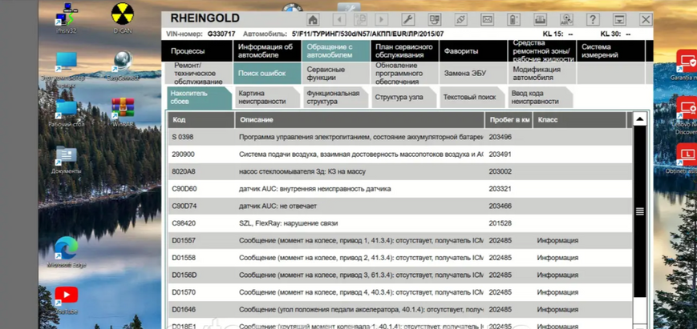697x329 pixels.
Task: Select fault code C90D74 row
Action: tap(399, 207)
